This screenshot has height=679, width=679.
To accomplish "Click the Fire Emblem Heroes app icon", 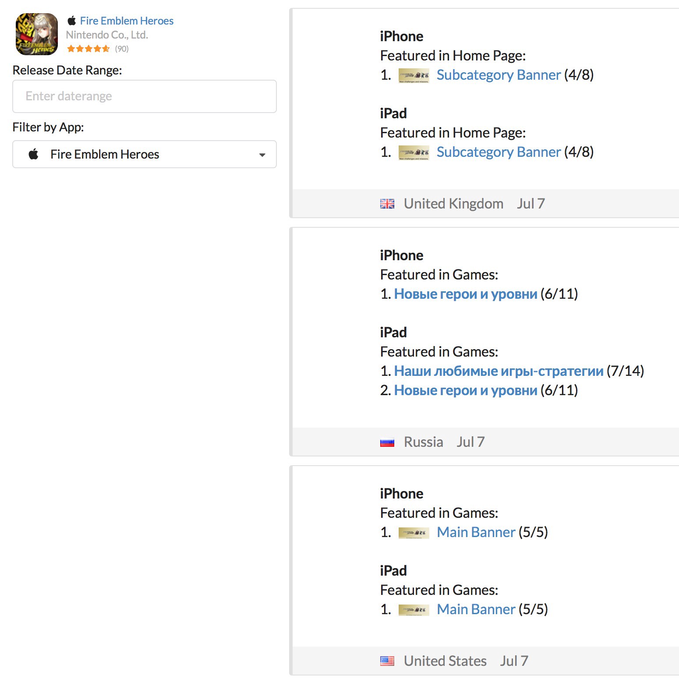I will click(x=37, y=34).
